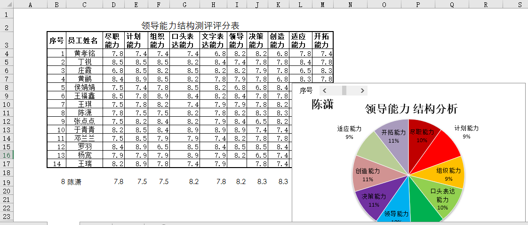Click the scroll bar right arrow beside 序号
This screenshot has width=528, height=225.
click(362, 90)
